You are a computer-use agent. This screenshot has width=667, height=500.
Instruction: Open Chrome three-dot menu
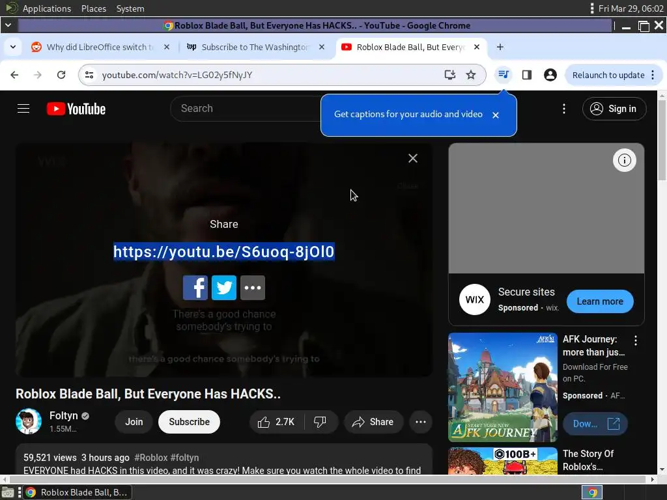[653, 75]
